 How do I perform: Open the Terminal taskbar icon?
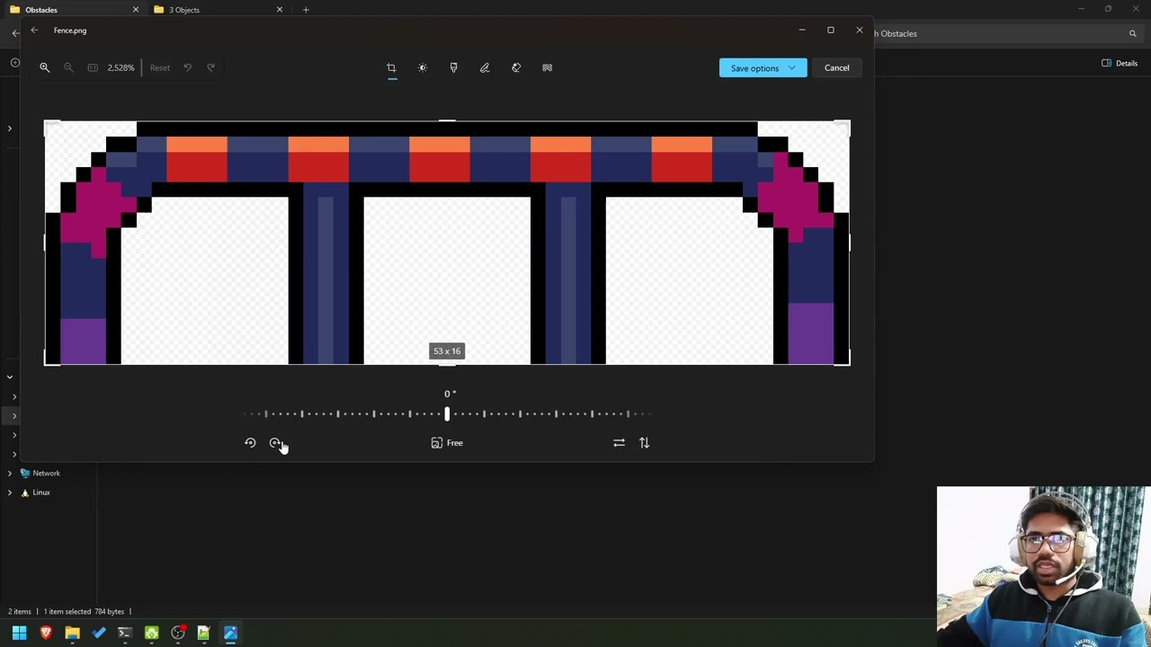coord(125,634)
